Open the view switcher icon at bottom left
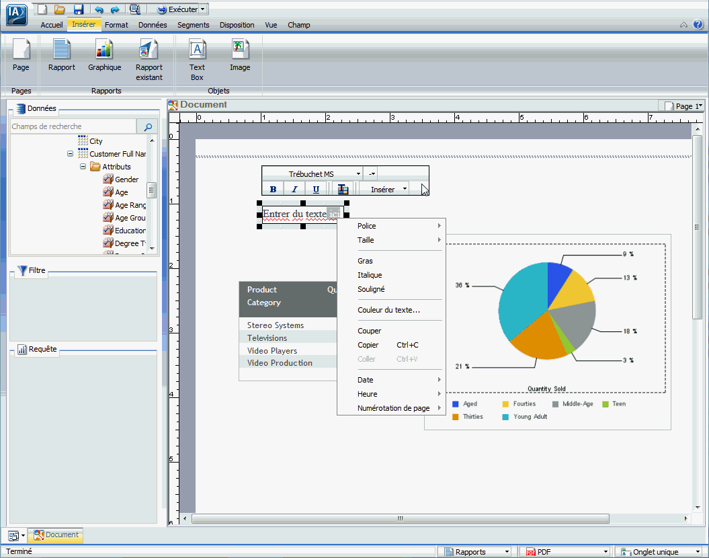This screenshot has height=558, width=709. click(16, 535)
